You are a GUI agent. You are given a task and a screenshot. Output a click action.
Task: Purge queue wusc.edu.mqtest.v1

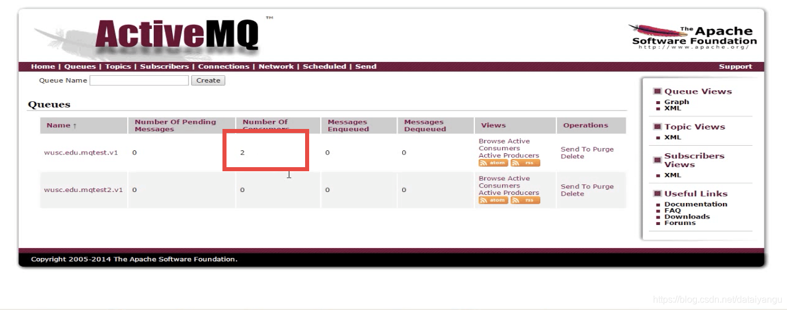point(603,149)
